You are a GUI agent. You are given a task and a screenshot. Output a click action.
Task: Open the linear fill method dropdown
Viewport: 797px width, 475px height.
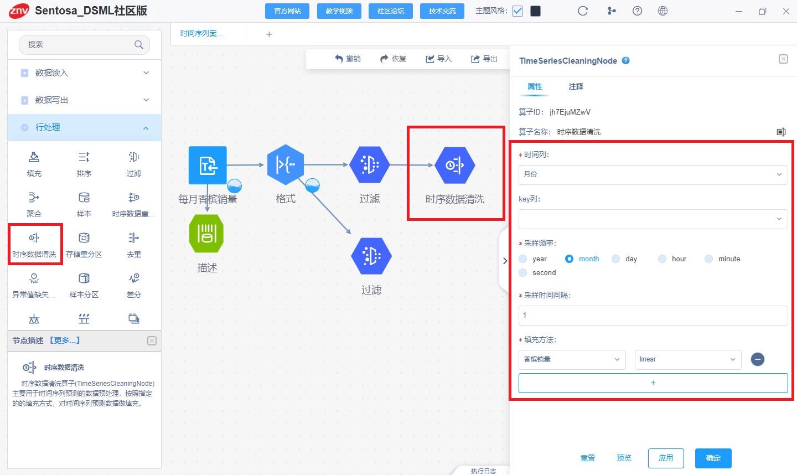(x=687, y=359)
